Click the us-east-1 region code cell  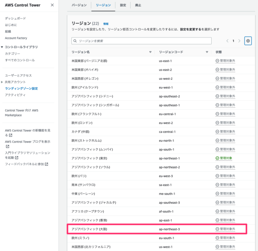coord(165,61)
